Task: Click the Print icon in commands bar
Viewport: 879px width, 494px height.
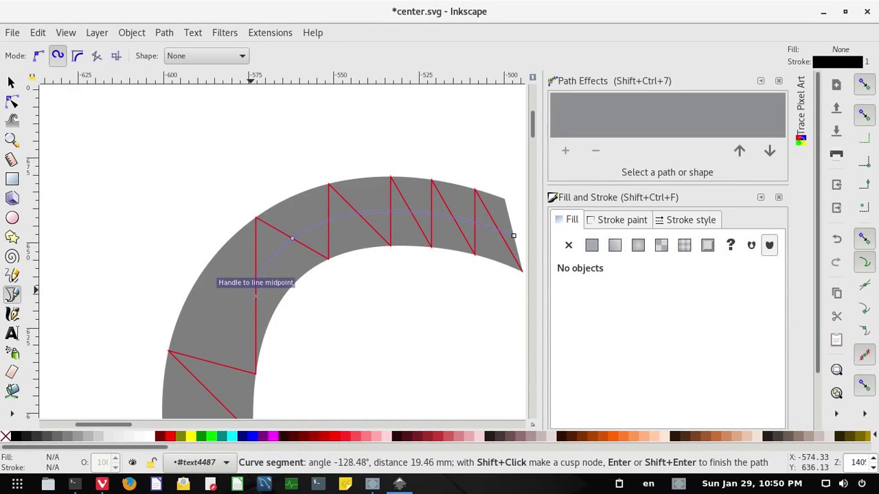Action: click(836, 154)
